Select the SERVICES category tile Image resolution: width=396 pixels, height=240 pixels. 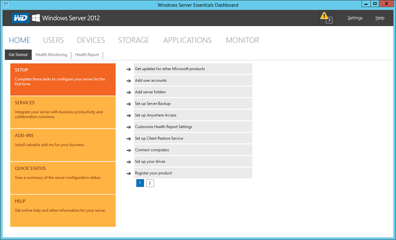[63, 112]
